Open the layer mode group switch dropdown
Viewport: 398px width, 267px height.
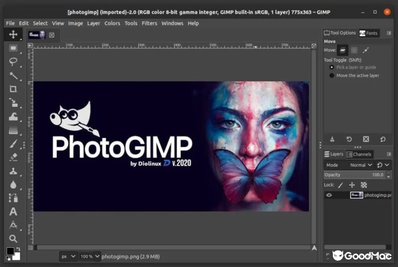pyautogui.click(x=383, y=165)
